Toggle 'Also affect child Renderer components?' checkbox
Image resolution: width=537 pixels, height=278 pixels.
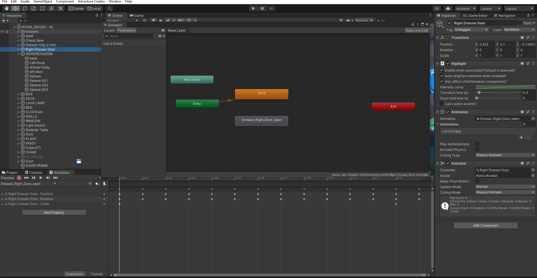(x=442, y=82)
